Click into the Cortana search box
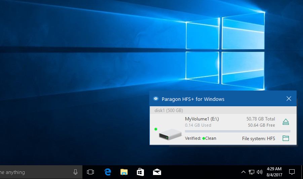 [x=34, y=172]
